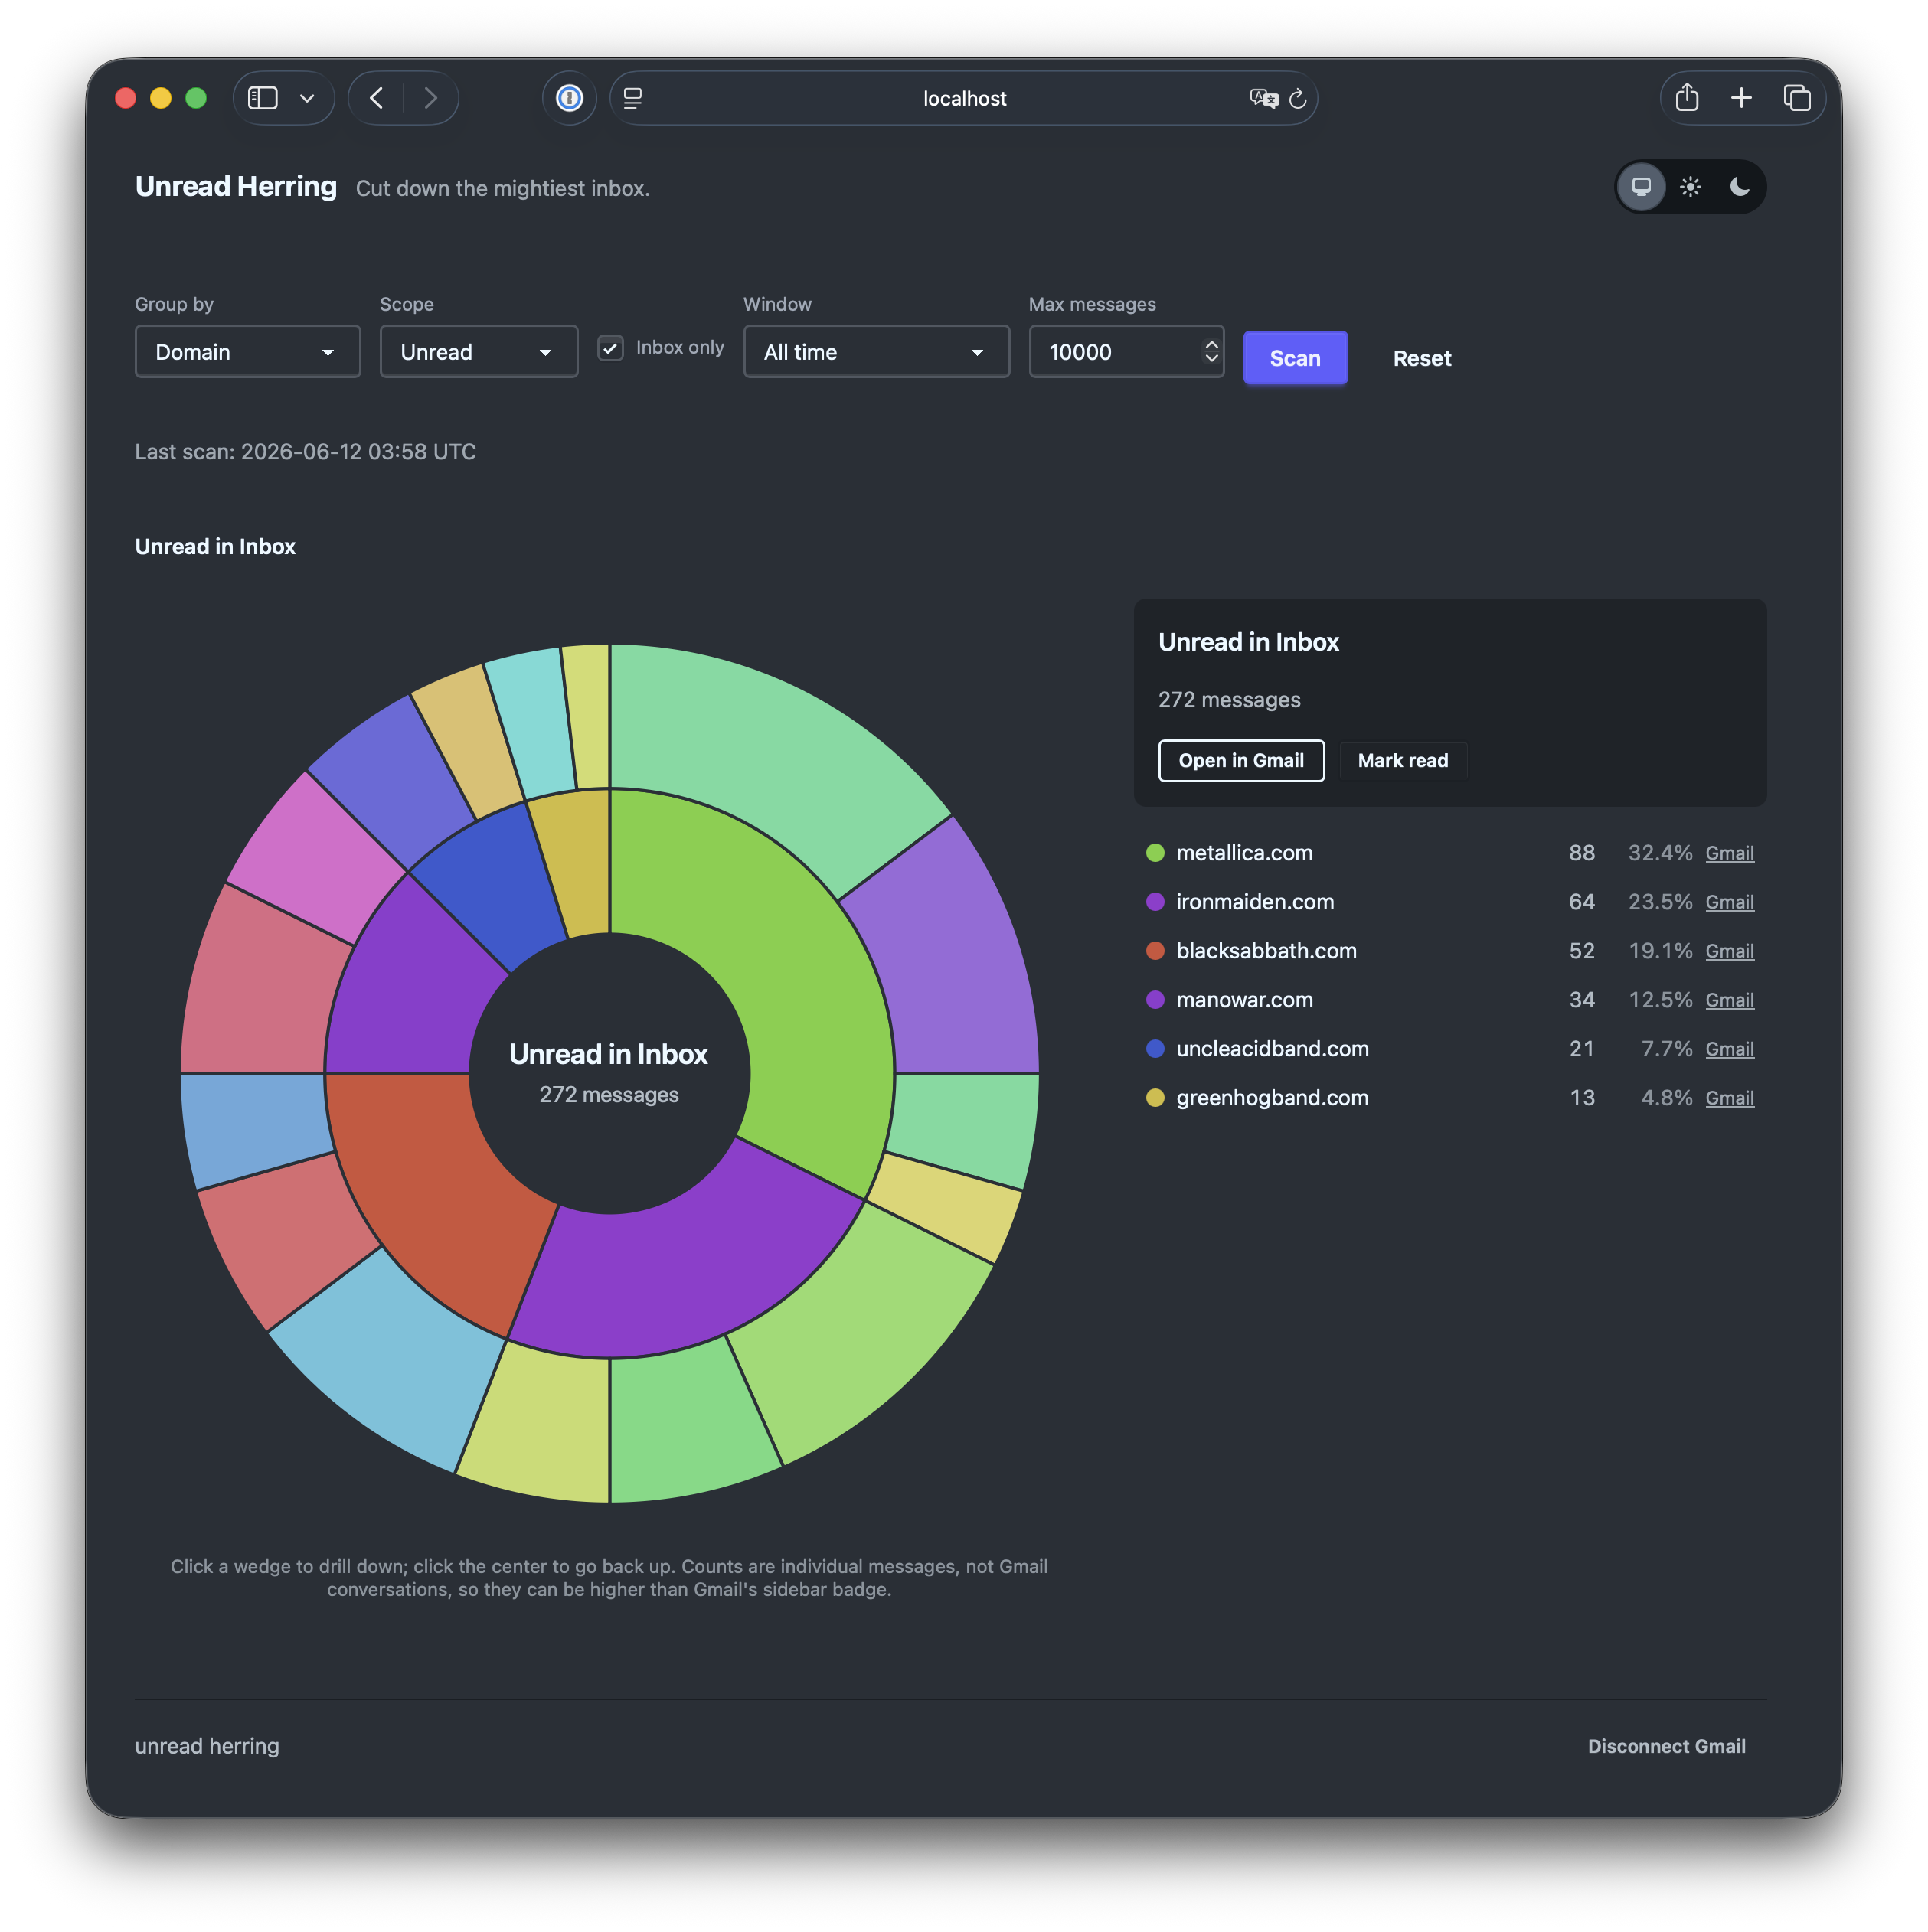Viewport: 1928px width, 1932px height.
Task: Click the blue uncleacidband.com legend dot
Action: point(1155,1049)
